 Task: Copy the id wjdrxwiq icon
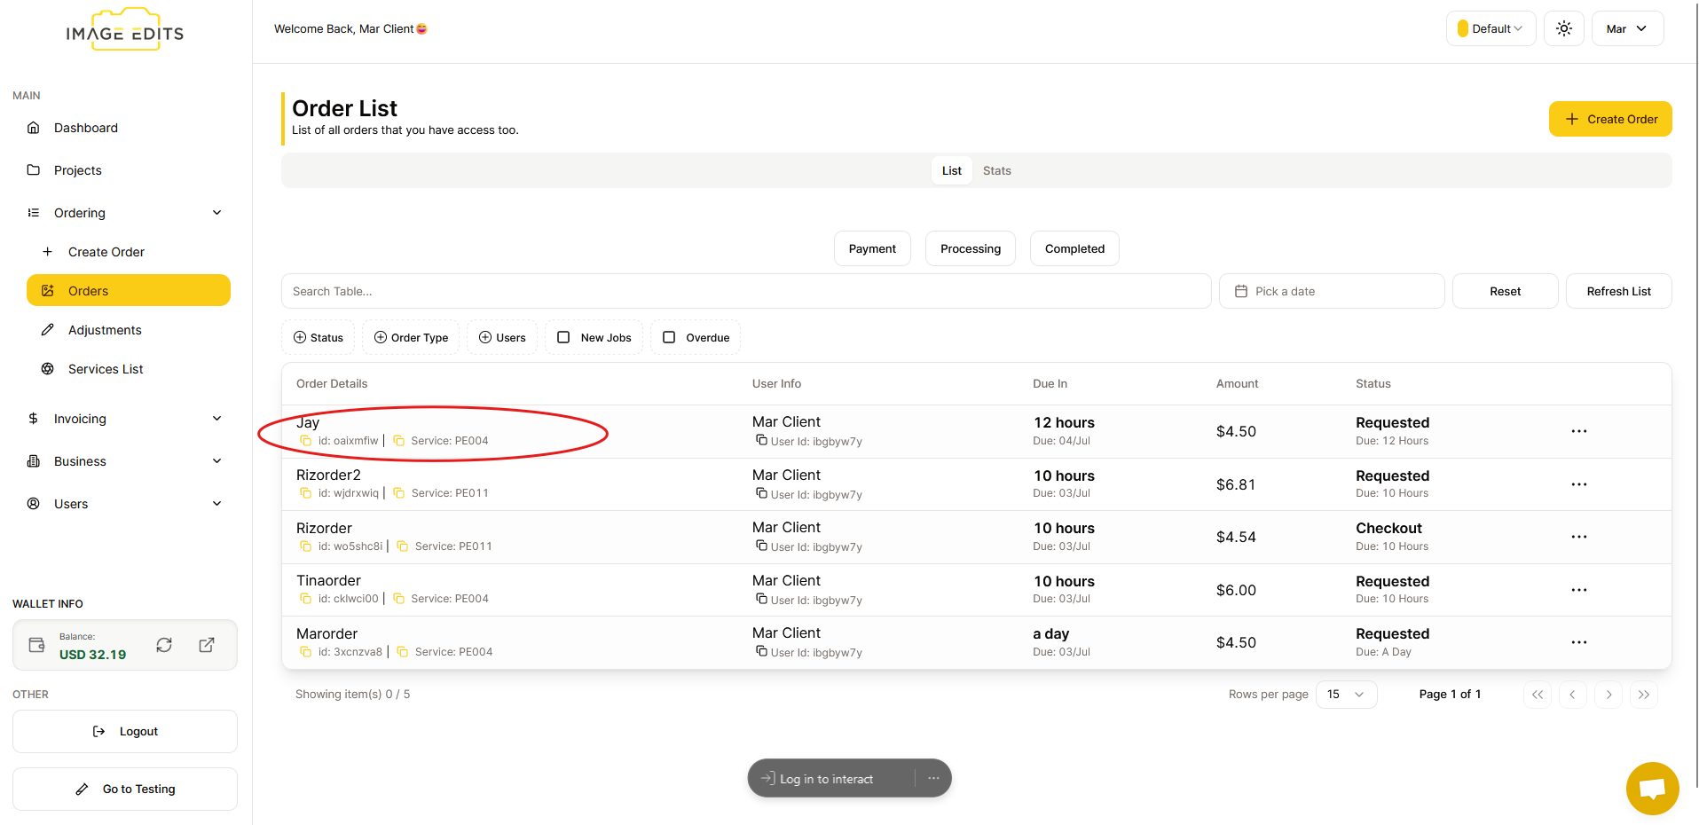[306, 493]
